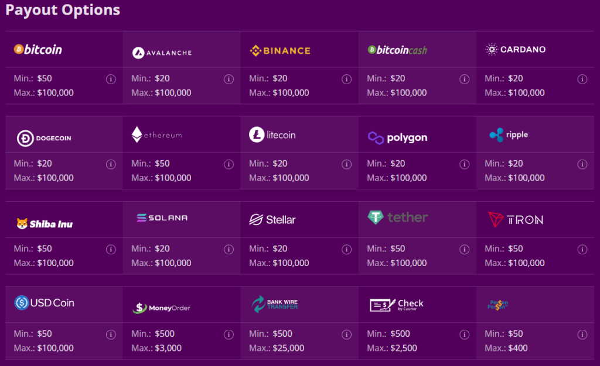Click the Bitcoin logo

(38, 50)
